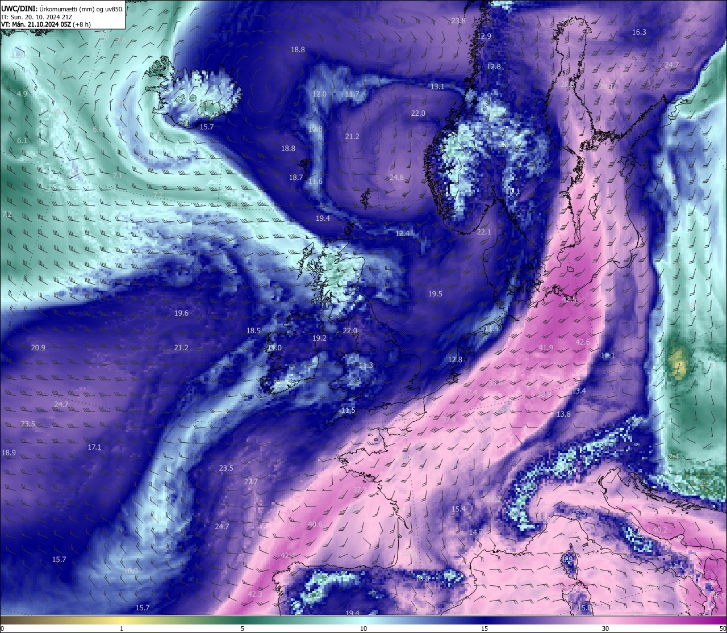Click the 13.4 value on the map
The width and height of the screenshot is (727, 633).
pyautogui.click(x=579, y=391)
